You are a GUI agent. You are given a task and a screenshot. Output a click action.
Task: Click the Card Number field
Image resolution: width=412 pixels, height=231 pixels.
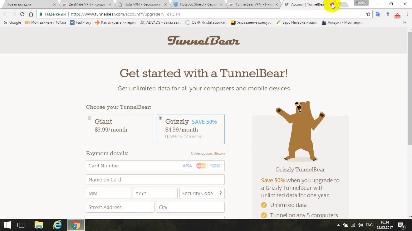155,166
